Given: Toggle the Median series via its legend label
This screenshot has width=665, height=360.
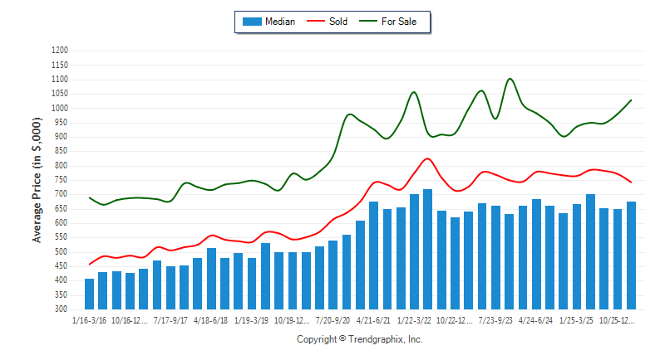Looking at the screenshot, I should [278, 22].
